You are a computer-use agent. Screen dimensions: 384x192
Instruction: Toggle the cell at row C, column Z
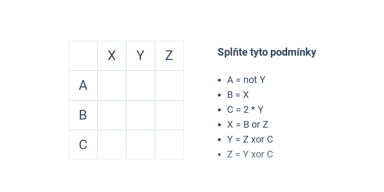pyautogui.click(x=169, y=145)
